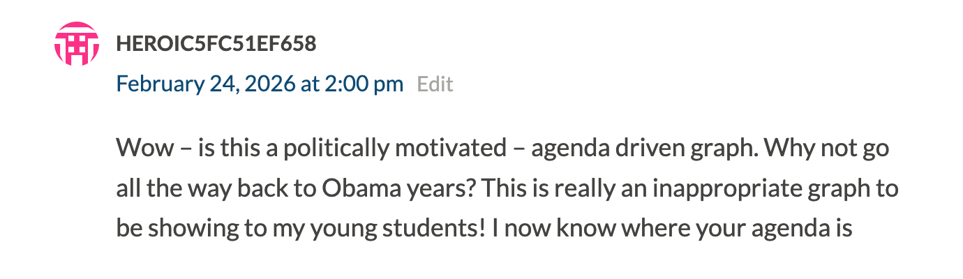This screenshot has height=279, width=963.
Task: Open the HEROIC5FC51EF658 commenter profile name
Action: click(x=216, y=45)
